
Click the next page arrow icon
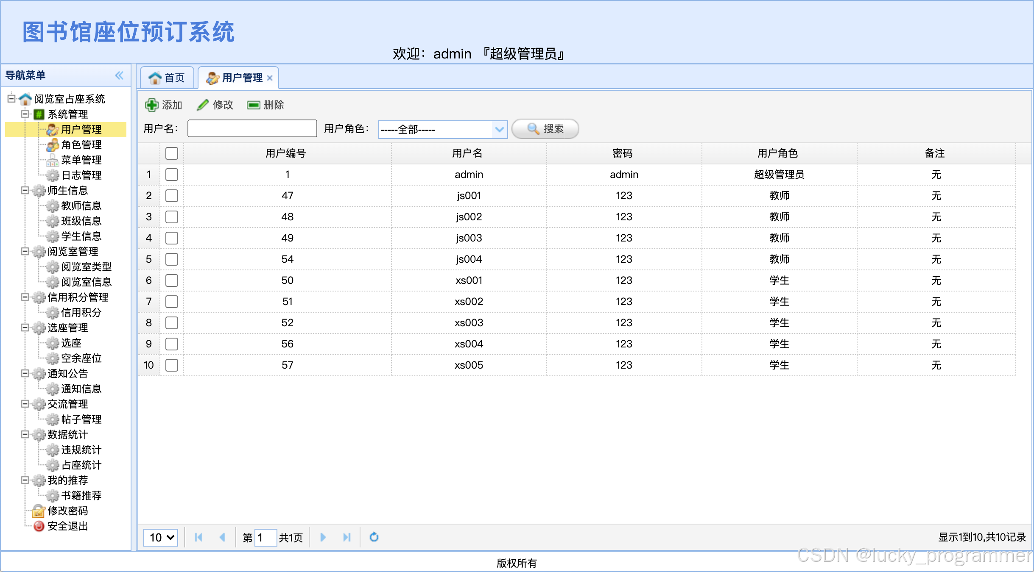(x=323, y=537)
